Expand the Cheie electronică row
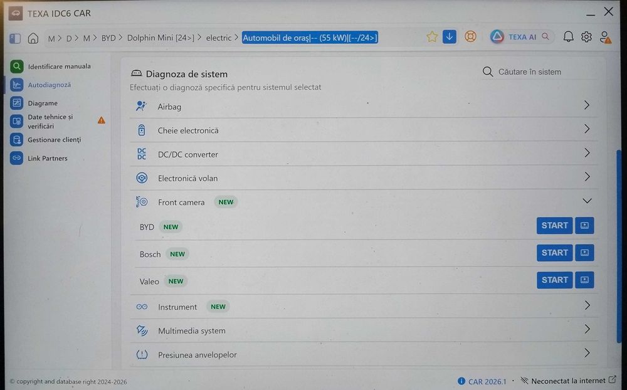The image size is (627, 390). (x=364, y=130)
